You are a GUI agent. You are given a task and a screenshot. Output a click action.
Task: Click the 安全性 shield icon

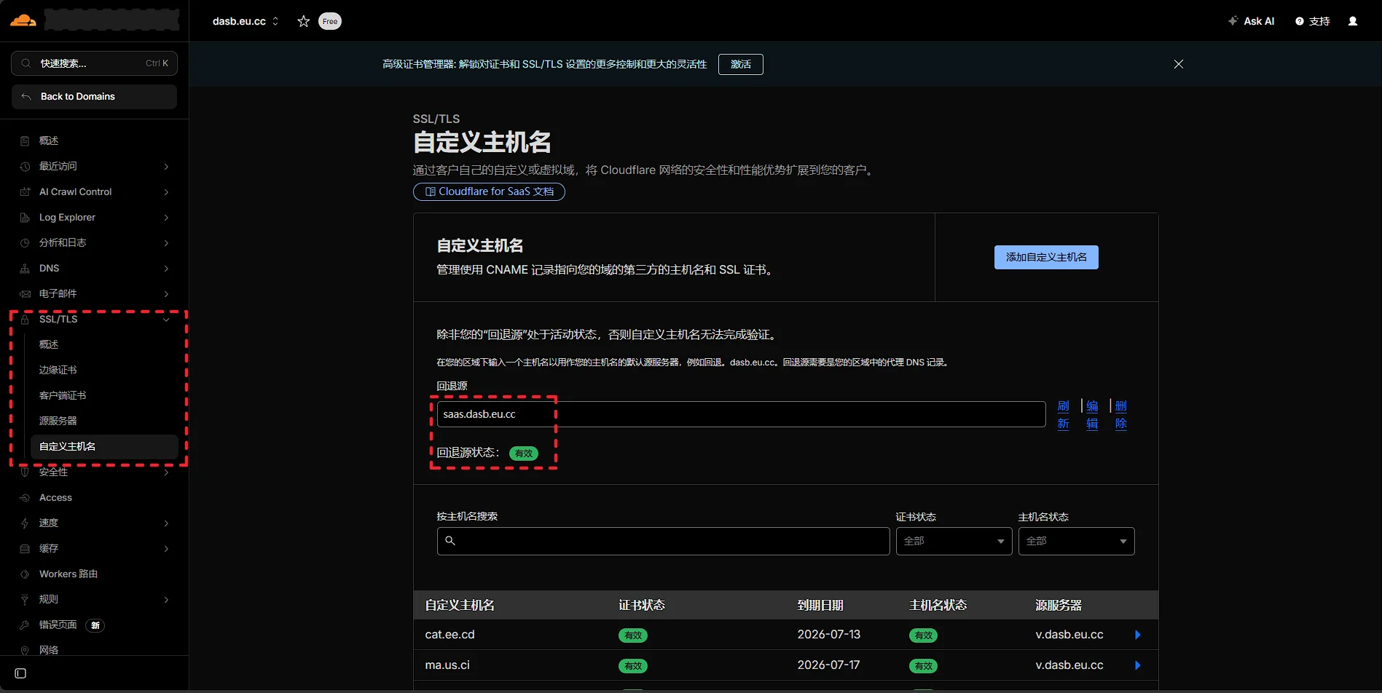point(25,472)
